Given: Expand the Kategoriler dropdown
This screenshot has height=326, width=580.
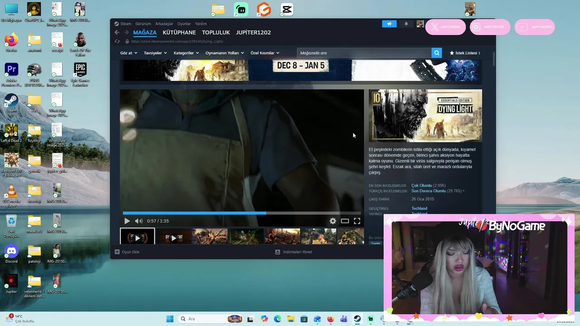Looking at the screenshot, I should [186, 53].
